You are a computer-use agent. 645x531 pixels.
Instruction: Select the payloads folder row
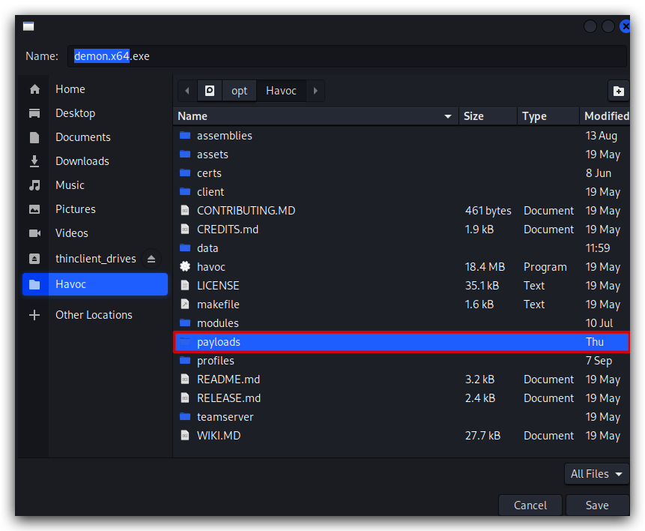pyautogui.click(x=402, y=342)
